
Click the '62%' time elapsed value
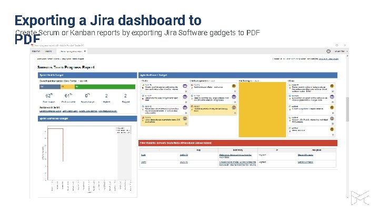(49, 96)
